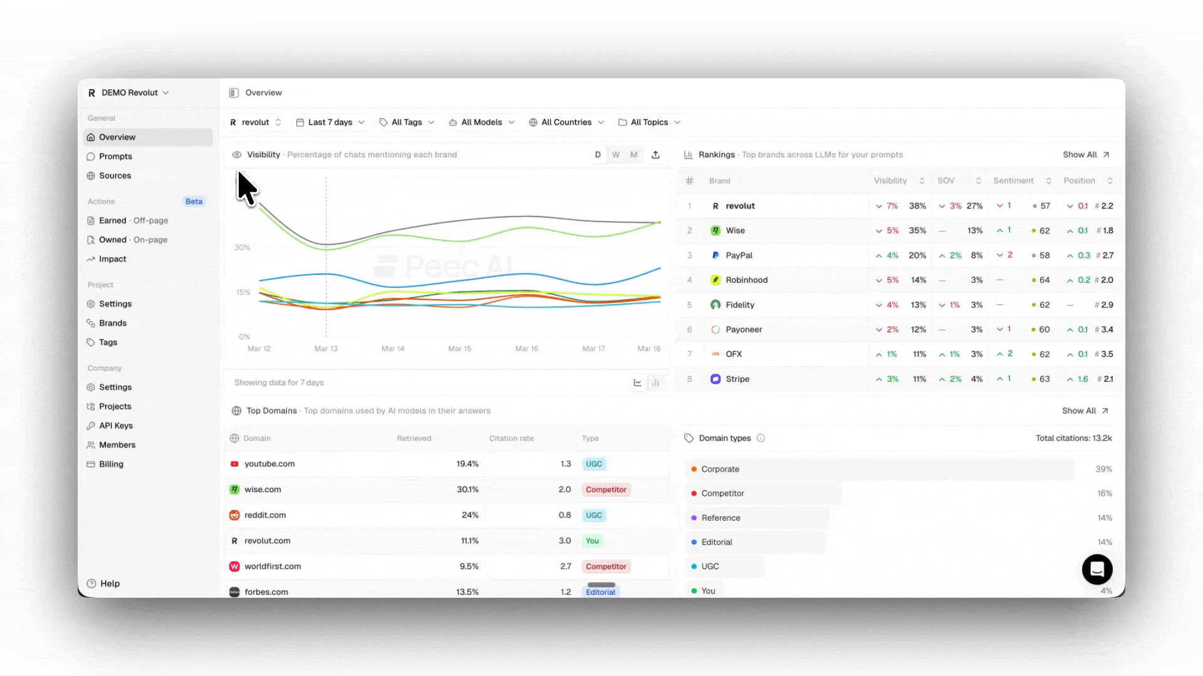Open the Members page
This screenshot has height=676, width=1203.
pos(148,445)
